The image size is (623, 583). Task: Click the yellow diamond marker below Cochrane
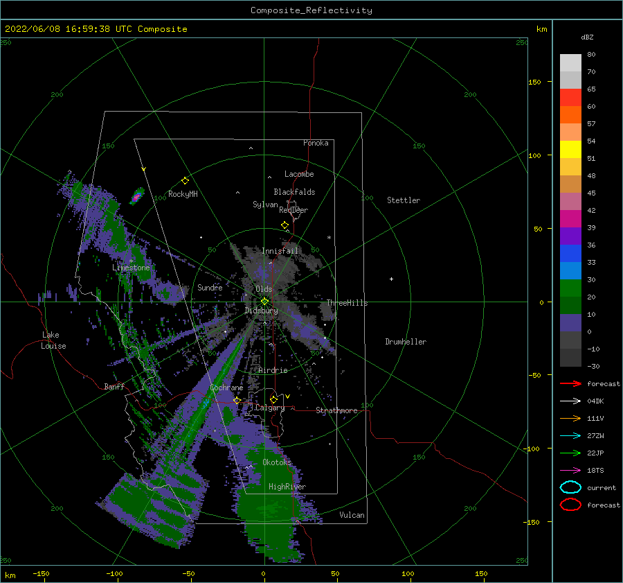pos(237,400)
